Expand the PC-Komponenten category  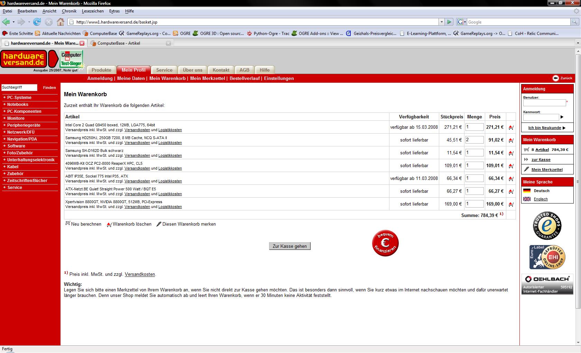click(24, 111)
